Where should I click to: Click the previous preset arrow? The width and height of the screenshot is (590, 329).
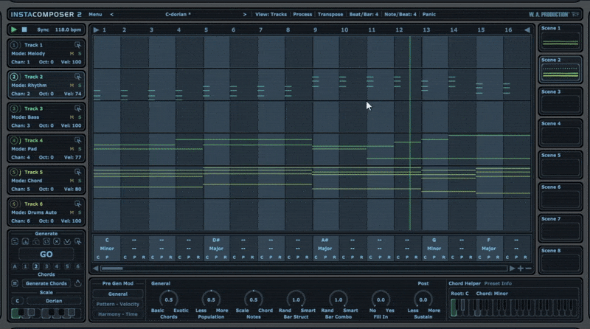(x=111, y=14)
